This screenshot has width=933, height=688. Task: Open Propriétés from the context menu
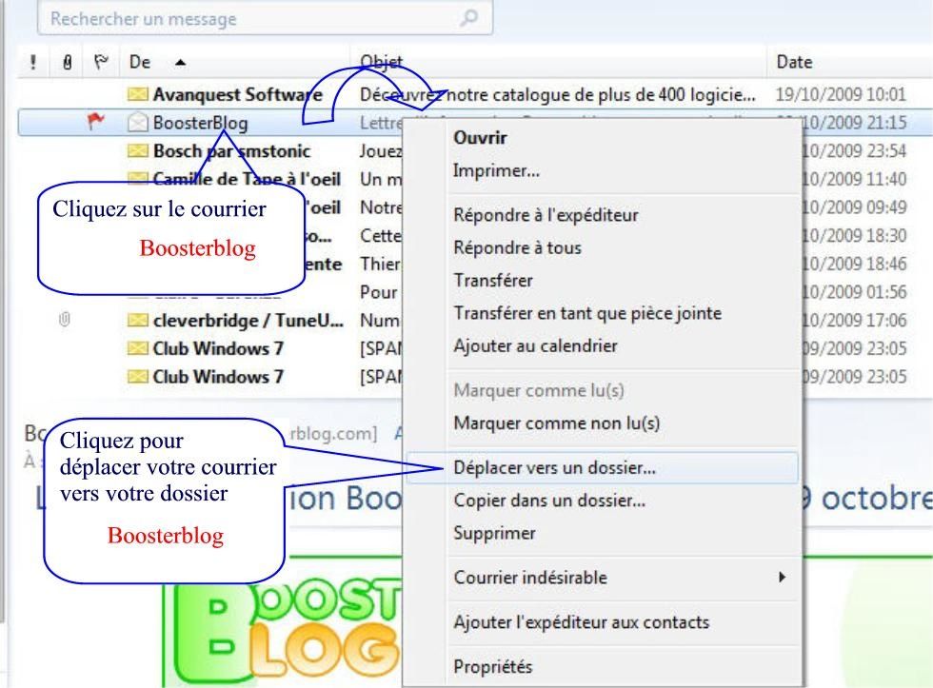pyautogui.click(x=492, y=666)
